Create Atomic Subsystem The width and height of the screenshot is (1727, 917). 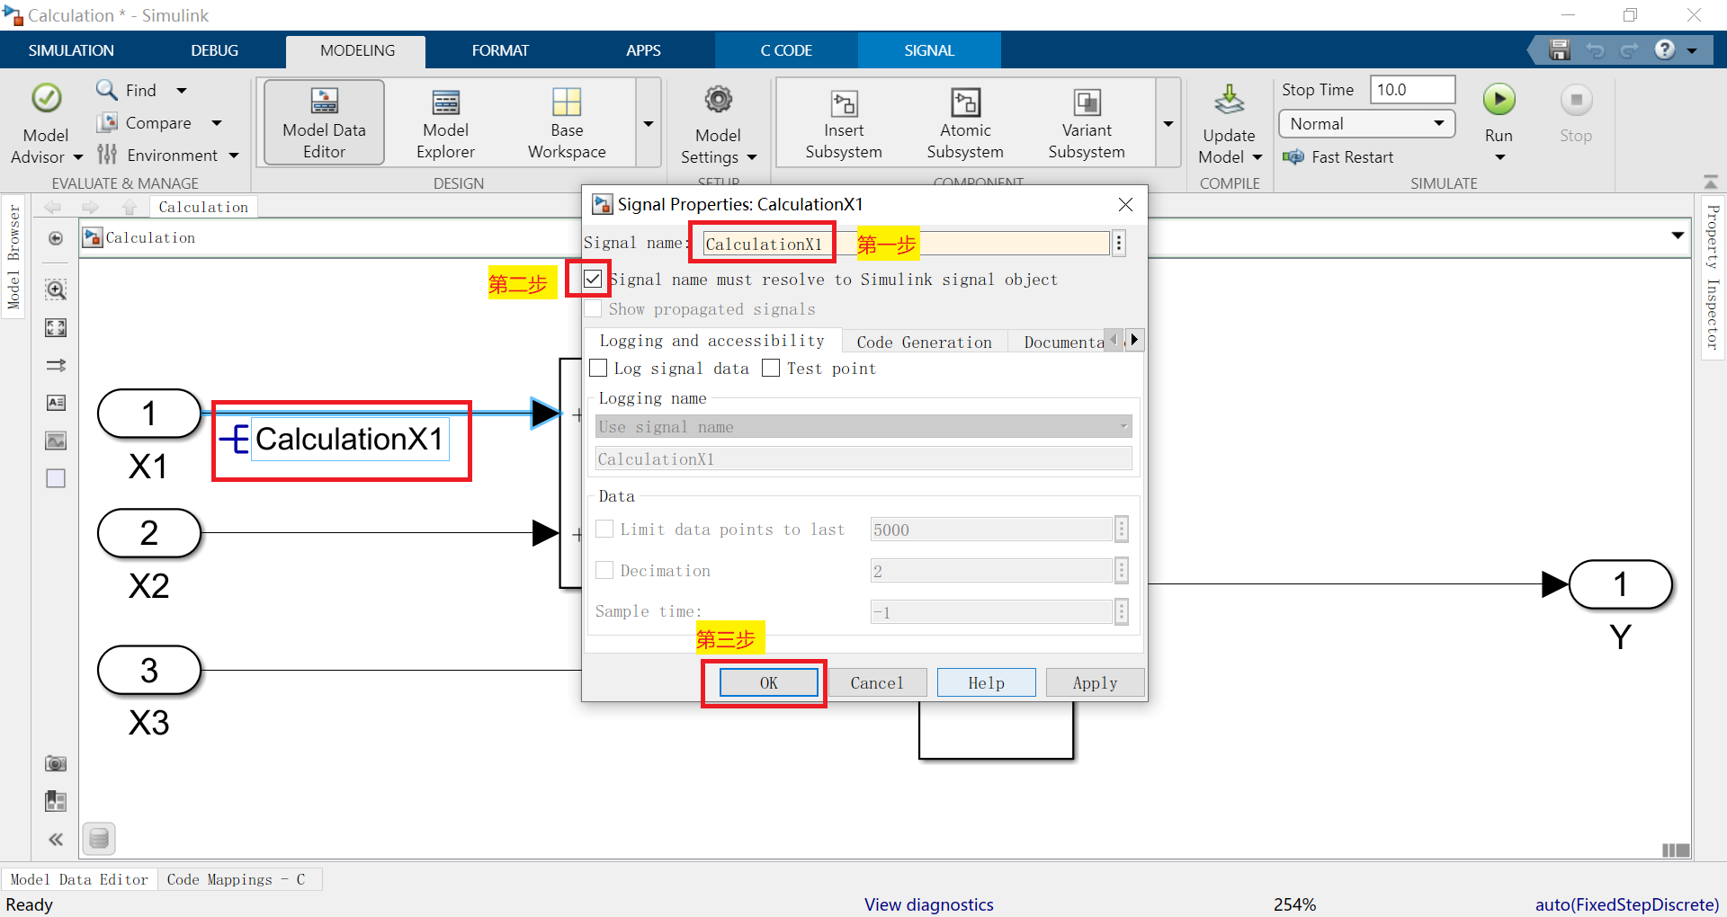coord(965,124)
